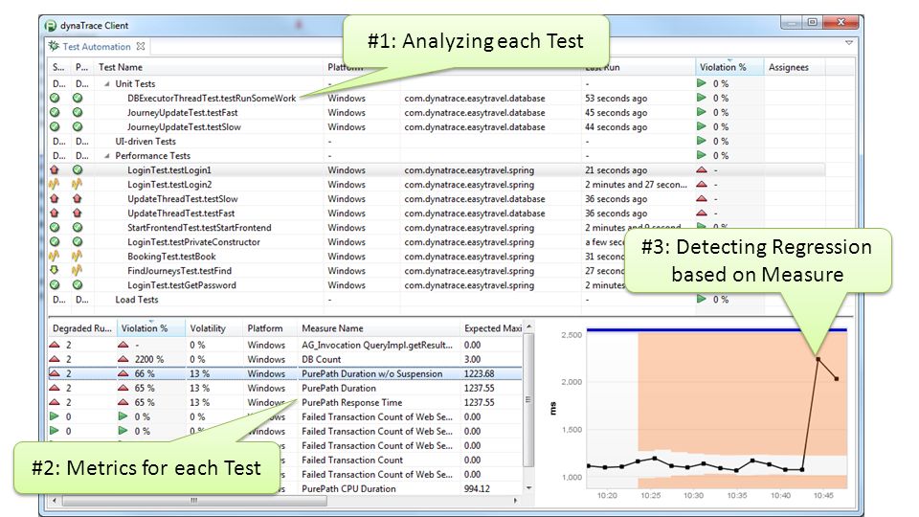The height and width of the screenshot is (517, 919).
Task: Click green violation flag in UI-driven Tests row
Action: click(702, 141)
